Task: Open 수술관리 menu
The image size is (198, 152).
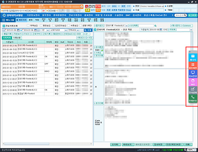Action: [x=119, y=15]
